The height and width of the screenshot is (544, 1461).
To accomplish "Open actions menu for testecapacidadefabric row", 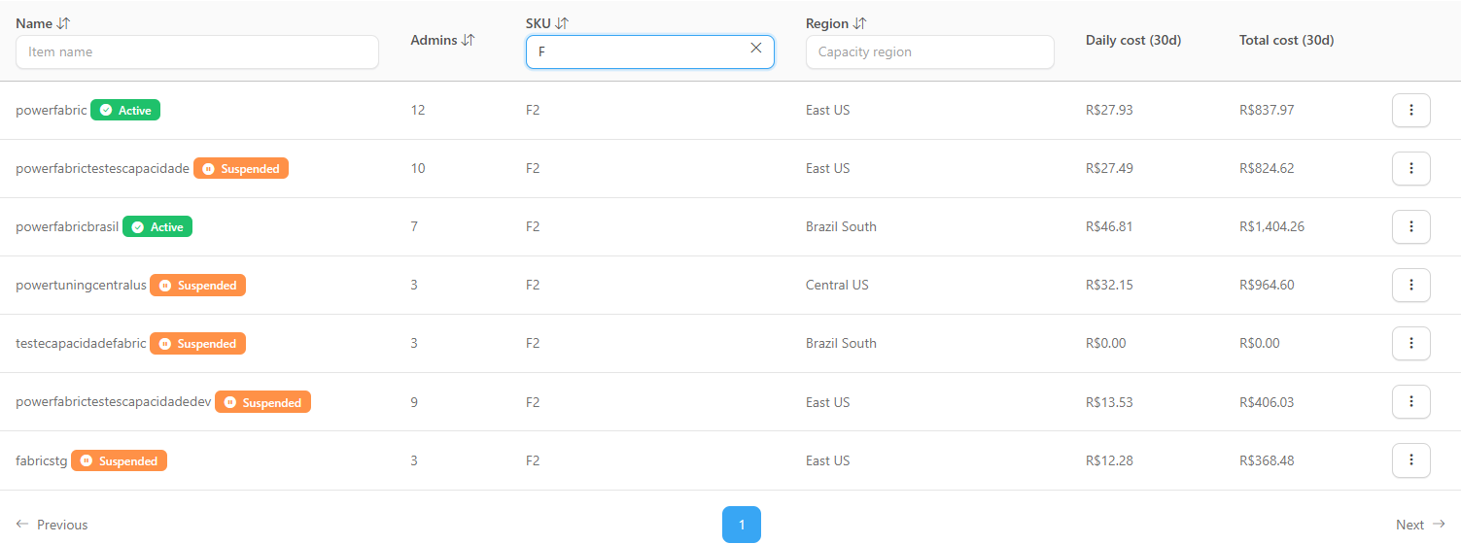I will point(1411,343).
